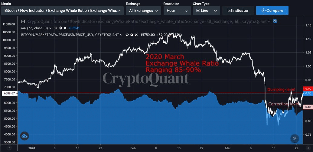Open settings gear for the MA indicator
The image size is (313, 152).
[x=60, y=28]
